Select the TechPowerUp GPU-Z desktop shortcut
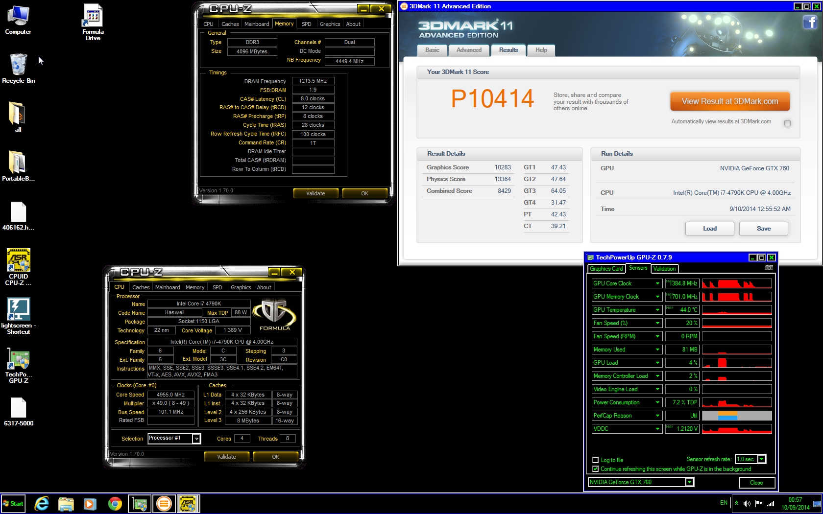Screen dimensions: 823x514 [18, 366]
